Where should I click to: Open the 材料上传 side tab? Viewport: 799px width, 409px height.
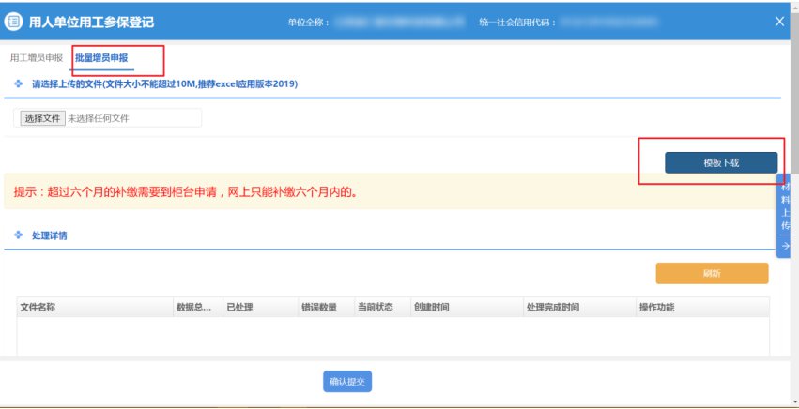[785, 206]
